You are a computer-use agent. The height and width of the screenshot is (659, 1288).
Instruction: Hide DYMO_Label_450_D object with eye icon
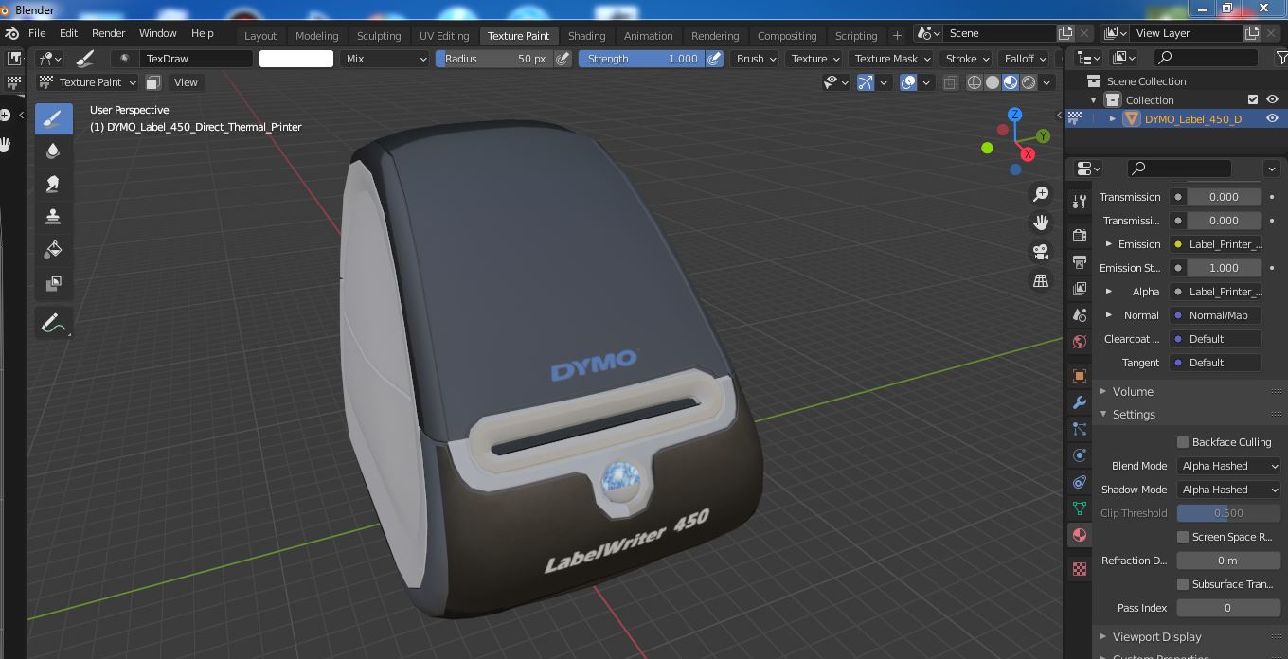pos(1272,118)
